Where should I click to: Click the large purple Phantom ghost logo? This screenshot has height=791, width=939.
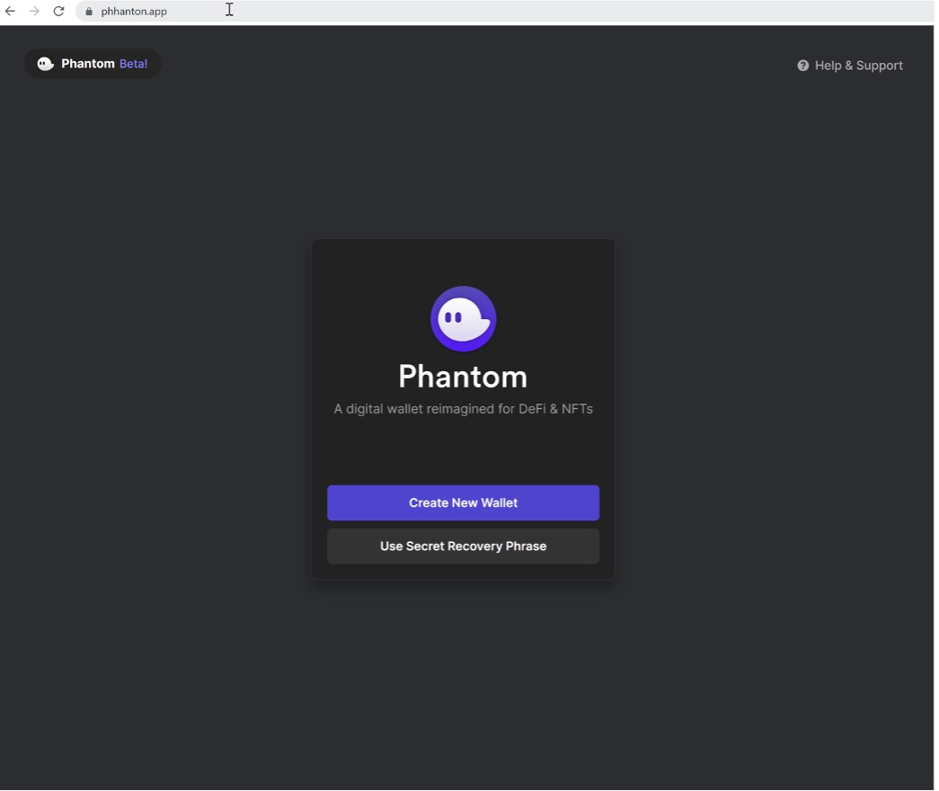click(463, 319)
